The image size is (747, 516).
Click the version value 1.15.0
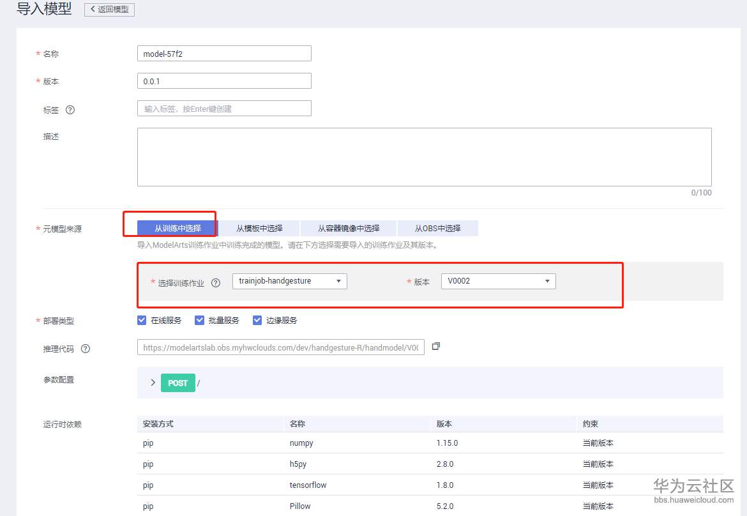point(448,443)
